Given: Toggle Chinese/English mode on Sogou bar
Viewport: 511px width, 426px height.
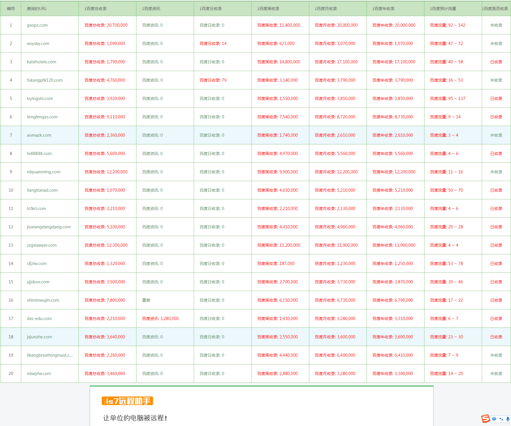Looking at the screenshot, I should click(x=494, y=419).
